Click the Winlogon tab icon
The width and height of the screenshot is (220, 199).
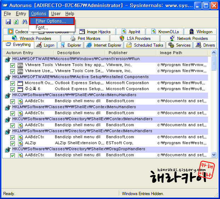[x=191, y=31]
